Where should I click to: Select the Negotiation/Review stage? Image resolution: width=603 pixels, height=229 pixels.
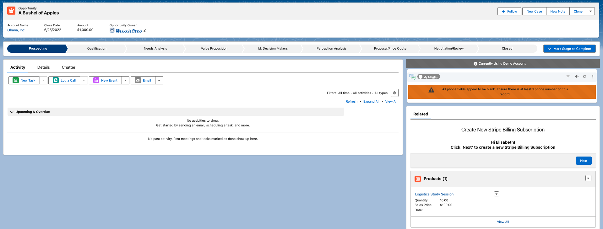449,49
